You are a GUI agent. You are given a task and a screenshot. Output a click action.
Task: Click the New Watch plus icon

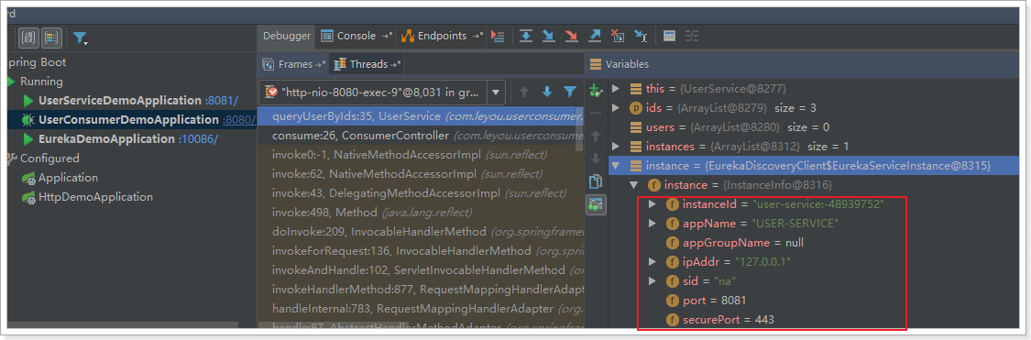(x=595, y=91)
